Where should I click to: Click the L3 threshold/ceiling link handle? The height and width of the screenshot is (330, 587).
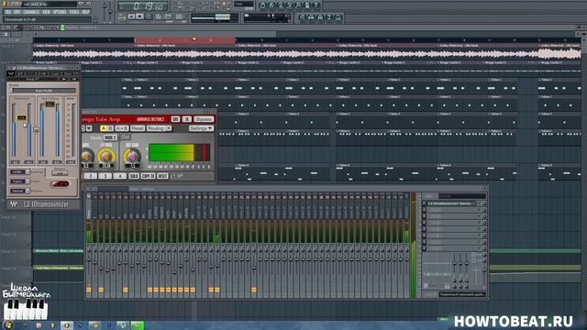pyautogui.click(x=36, y=130)
